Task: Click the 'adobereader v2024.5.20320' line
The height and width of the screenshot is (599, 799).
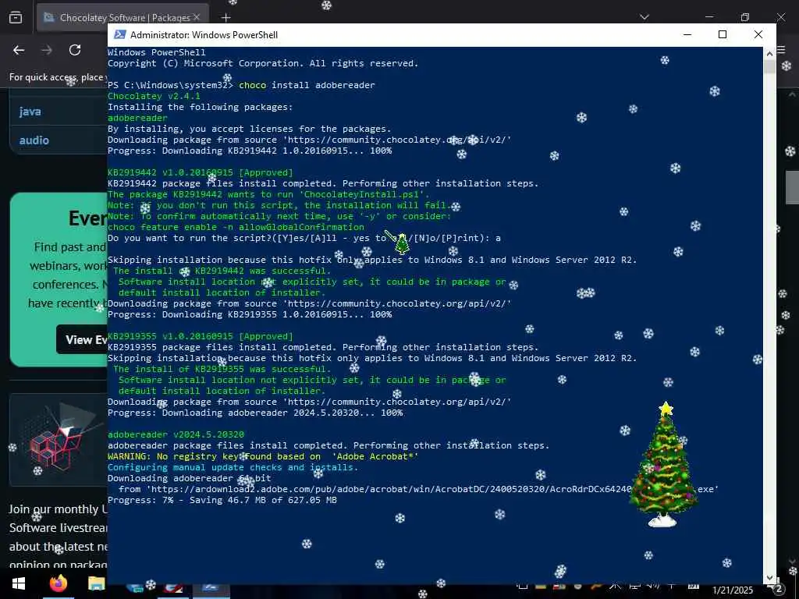Action: point(176,434)
